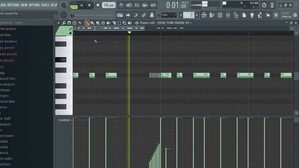Open the HELP menu
The height and width of the screenshot is (168, 299).
(54, 5)
